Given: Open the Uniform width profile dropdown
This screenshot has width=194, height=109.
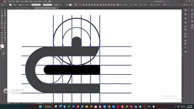Looking at the screenshot, I should 42,5.
